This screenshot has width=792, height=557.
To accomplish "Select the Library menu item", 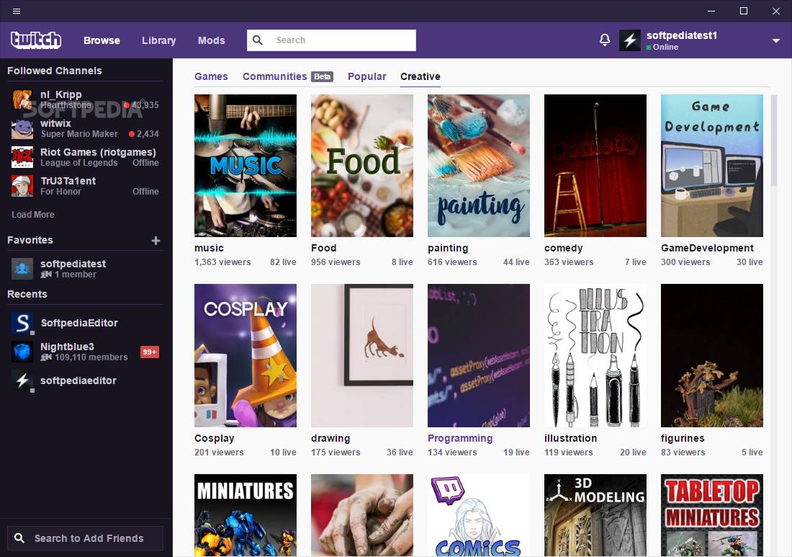I will pyautogui.click(x=158, y=40).
